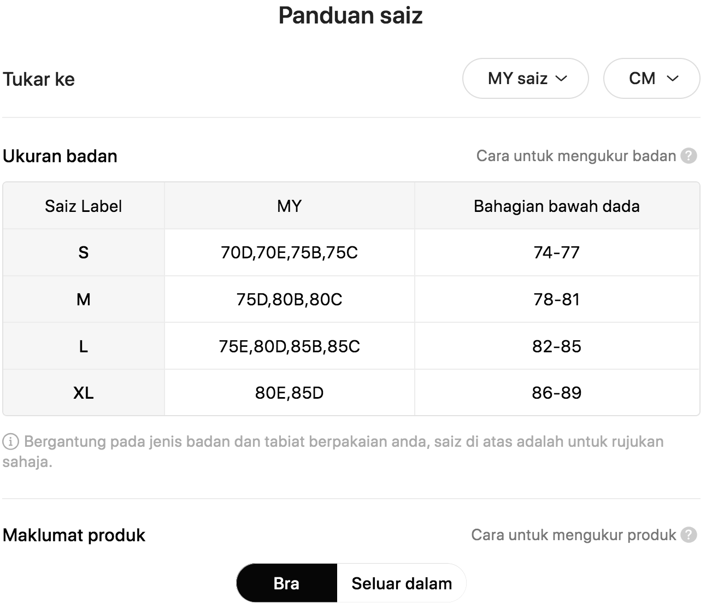The width and height of the screenshot is (706, 615).
Task: Open the CM unit dropdown
Action: [651, 79]
